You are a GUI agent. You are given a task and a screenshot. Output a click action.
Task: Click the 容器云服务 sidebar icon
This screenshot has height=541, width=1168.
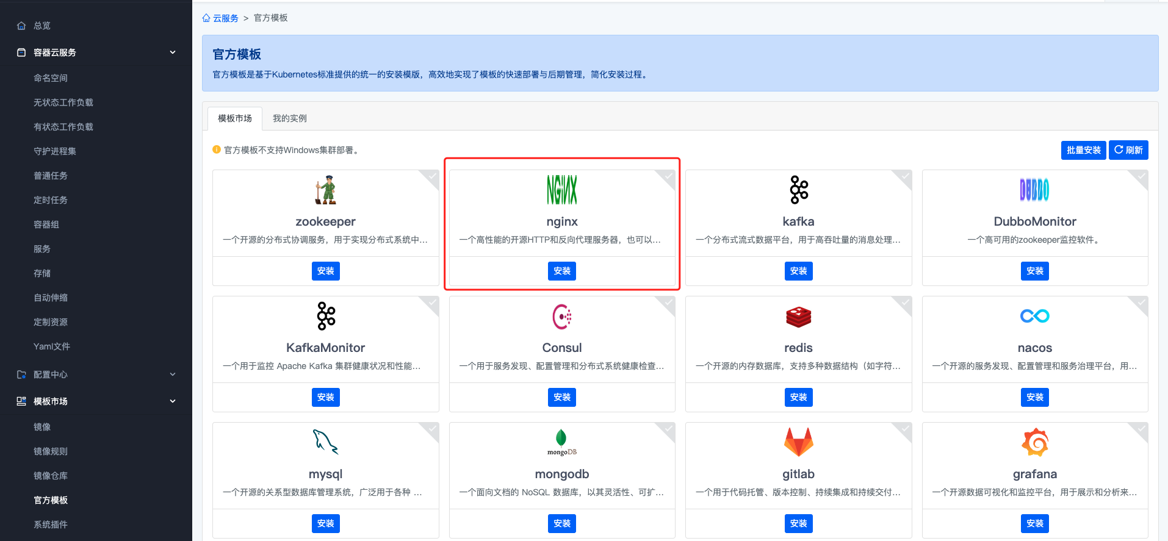(21, 52)
